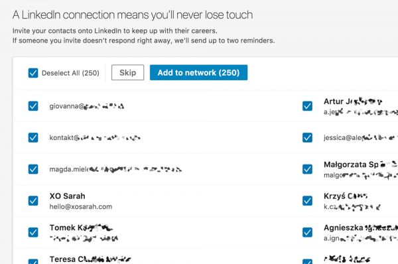
Task: Uncheck the giovanna@ contact checkbox
Action: tap(33, 106)
